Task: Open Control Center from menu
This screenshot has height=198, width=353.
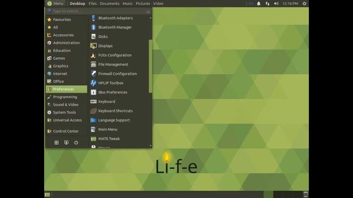Action: click(66, 131)
